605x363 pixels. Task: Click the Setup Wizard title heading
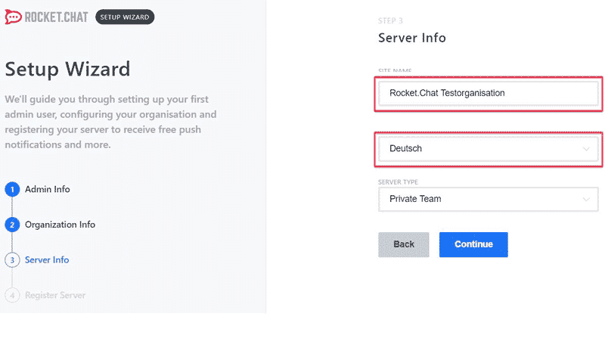point(67,70)
